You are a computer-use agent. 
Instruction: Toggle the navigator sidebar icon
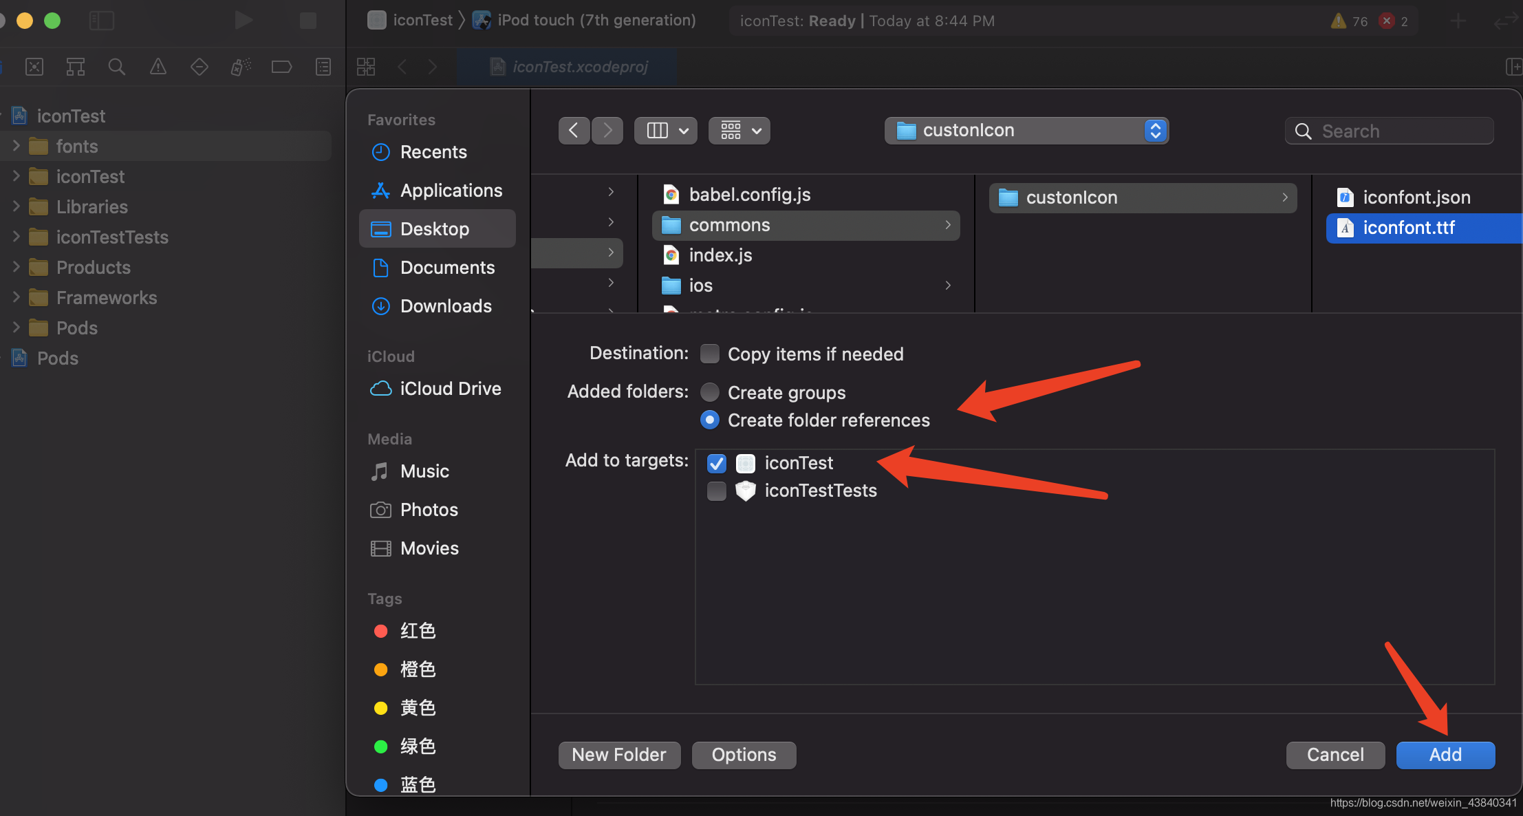coord(101,21)
